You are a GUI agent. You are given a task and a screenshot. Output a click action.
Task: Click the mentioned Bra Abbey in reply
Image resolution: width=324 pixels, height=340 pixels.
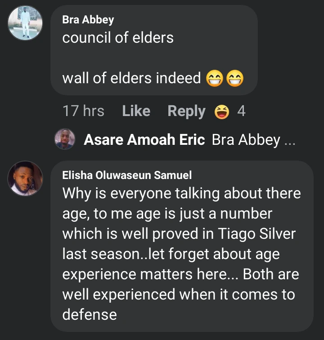[x=246, y=140]
